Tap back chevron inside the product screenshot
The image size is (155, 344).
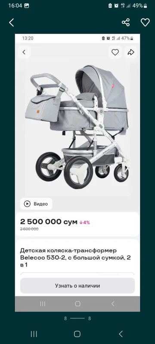coord(24,52)
